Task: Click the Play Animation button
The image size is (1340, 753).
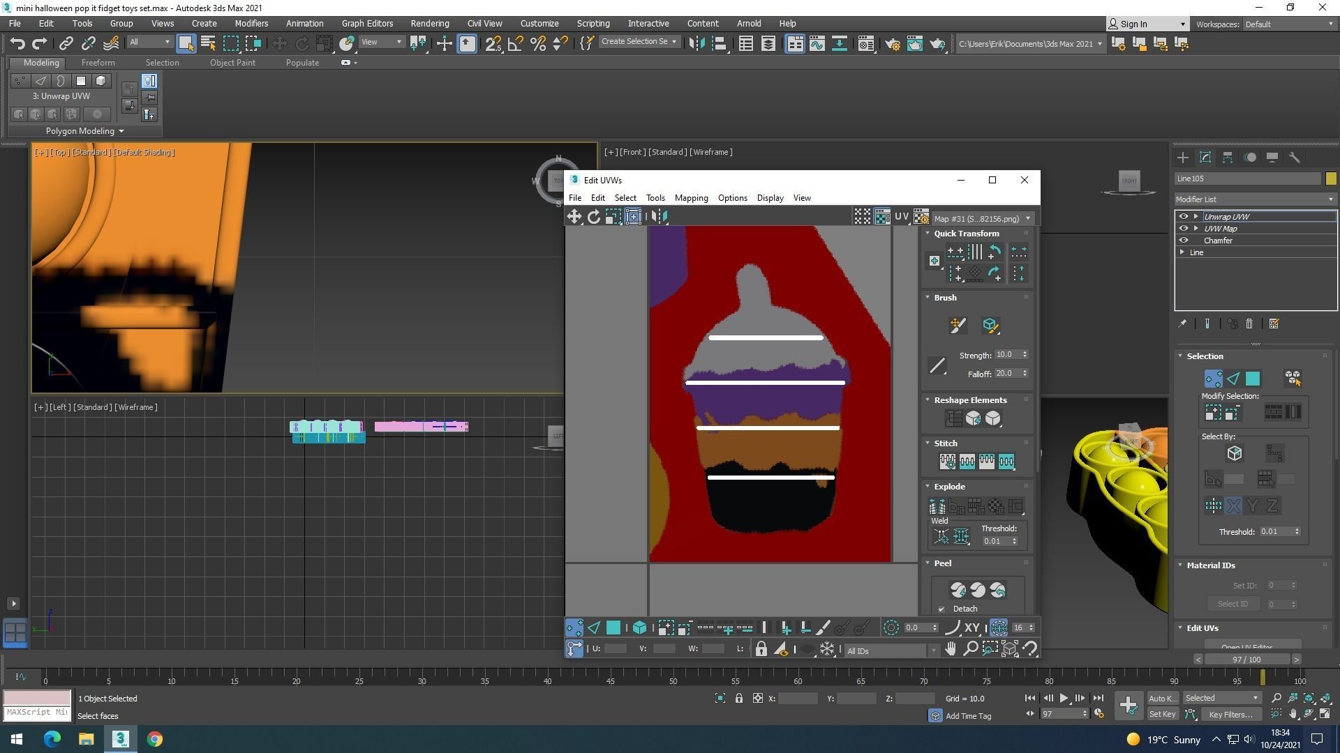Action: click(x=1064, y=698)
